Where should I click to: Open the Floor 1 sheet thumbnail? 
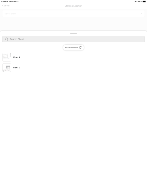point(7,57)
